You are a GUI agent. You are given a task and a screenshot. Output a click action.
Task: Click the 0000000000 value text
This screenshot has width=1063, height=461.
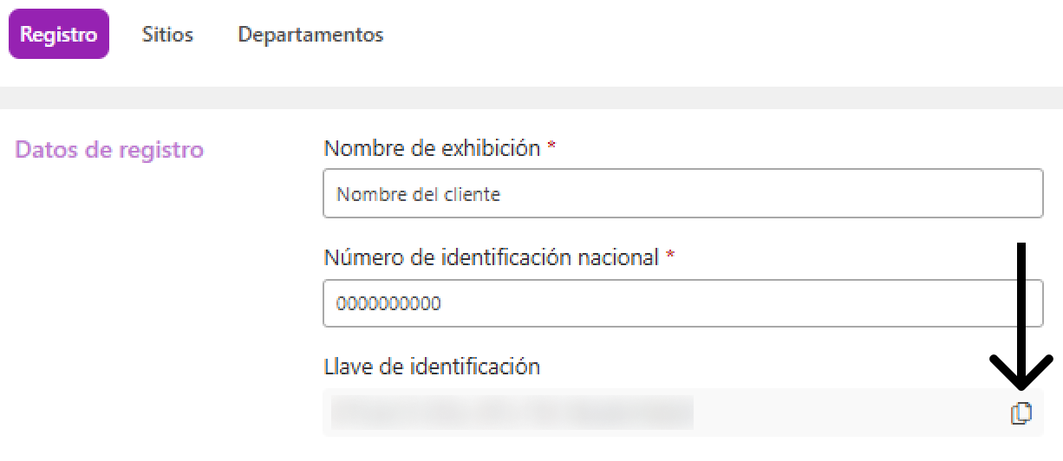coord(388,304)
